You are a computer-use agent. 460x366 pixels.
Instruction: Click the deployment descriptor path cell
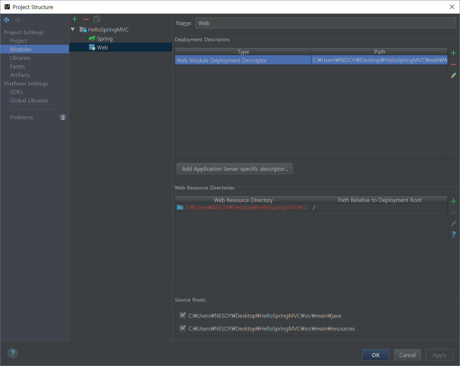pyautogui.click(x=380, y=60)
